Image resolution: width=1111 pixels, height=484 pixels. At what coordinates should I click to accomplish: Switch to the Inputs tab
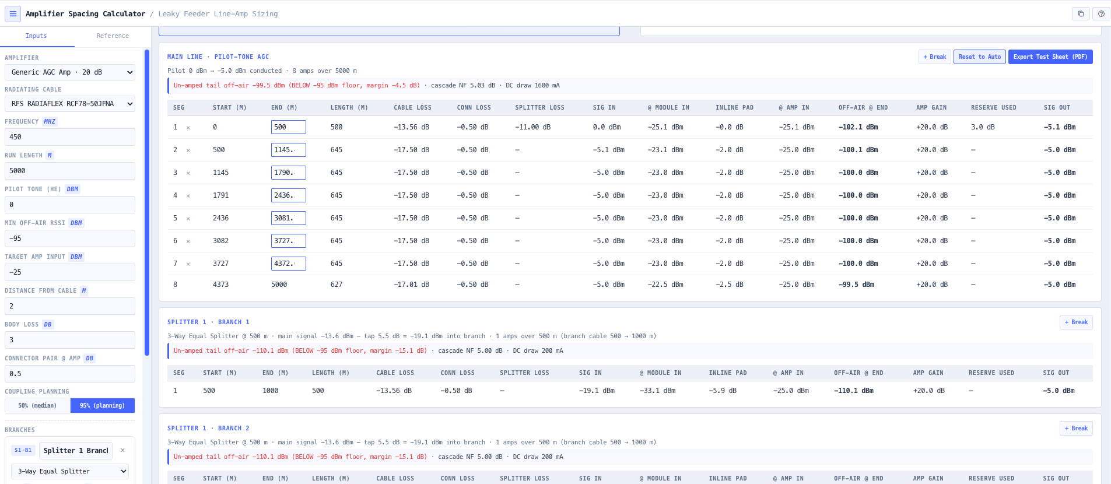[36, 36]
